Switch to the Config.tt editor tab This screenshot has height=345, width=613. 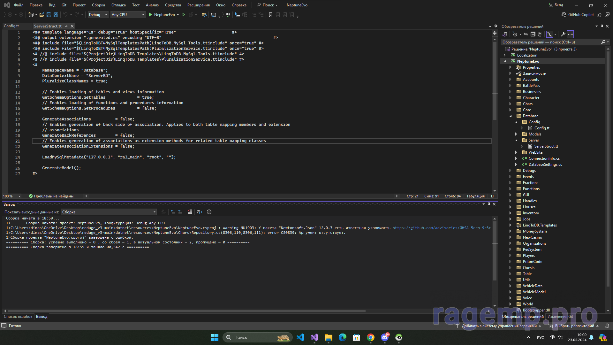[x=11, y=26]
